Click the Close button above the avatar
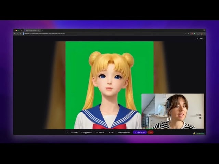Viewport: 219px width, 164px height. (x=200, y=38)
